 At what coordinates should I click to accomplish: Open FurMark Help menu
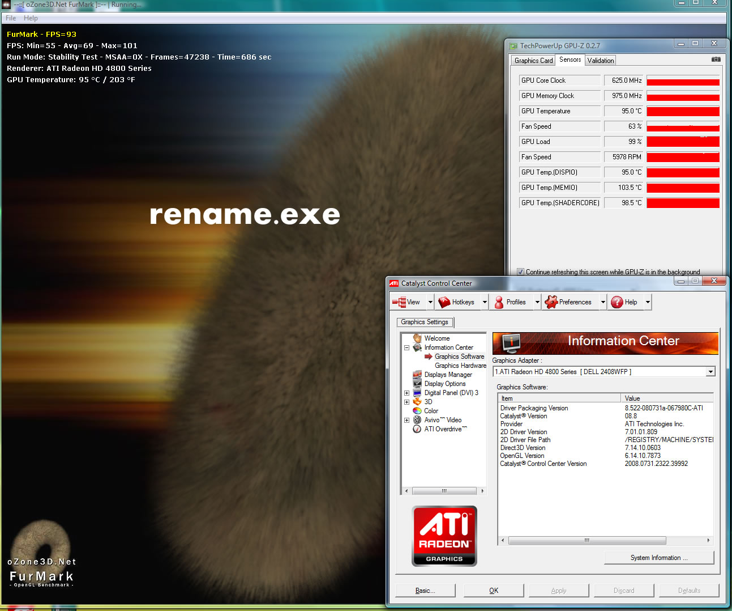(31, 18)
